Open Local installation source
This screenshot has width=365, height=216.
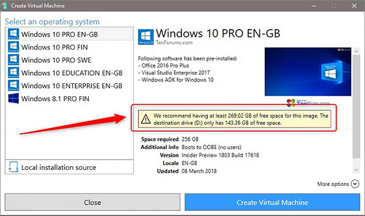click(70, 167)
